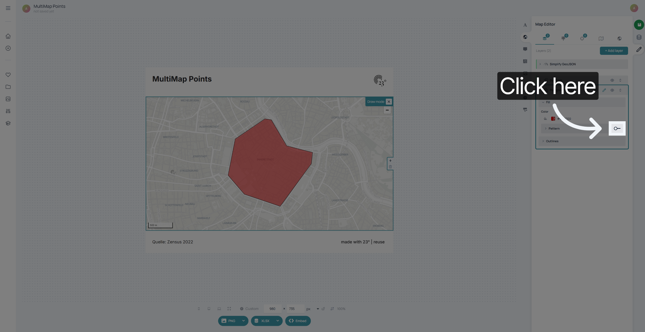Select the mobile phone preview size
Image resolution: width=645 pixels, height=332 pixels.
(x=199, y=309)
